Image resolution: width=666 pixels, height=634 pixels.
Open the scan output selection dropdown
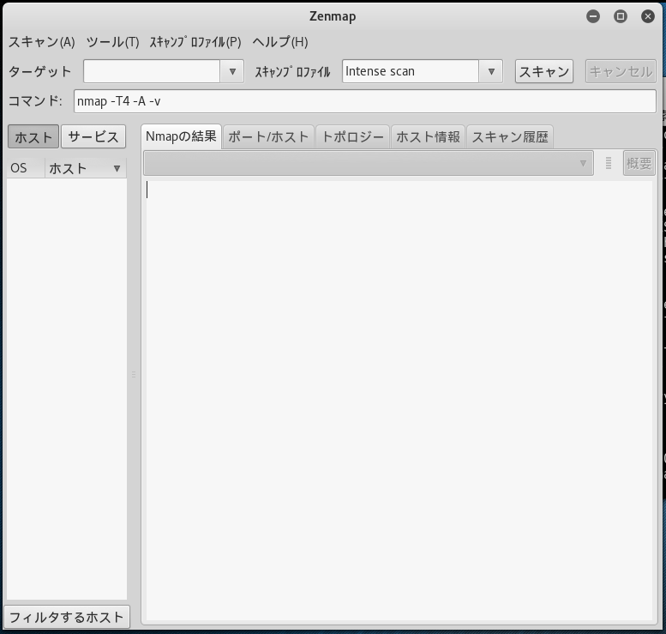pos(369,163)
